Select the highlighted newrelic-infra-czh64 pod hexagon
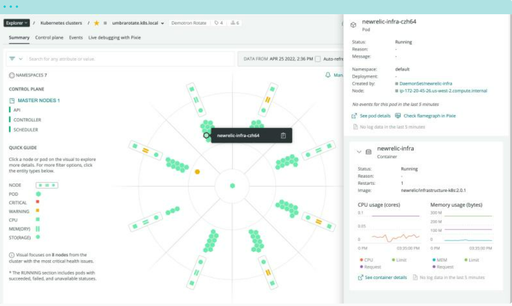Viewport: 512px width, 306px height. pyautogui.click(x=206, y=135)
